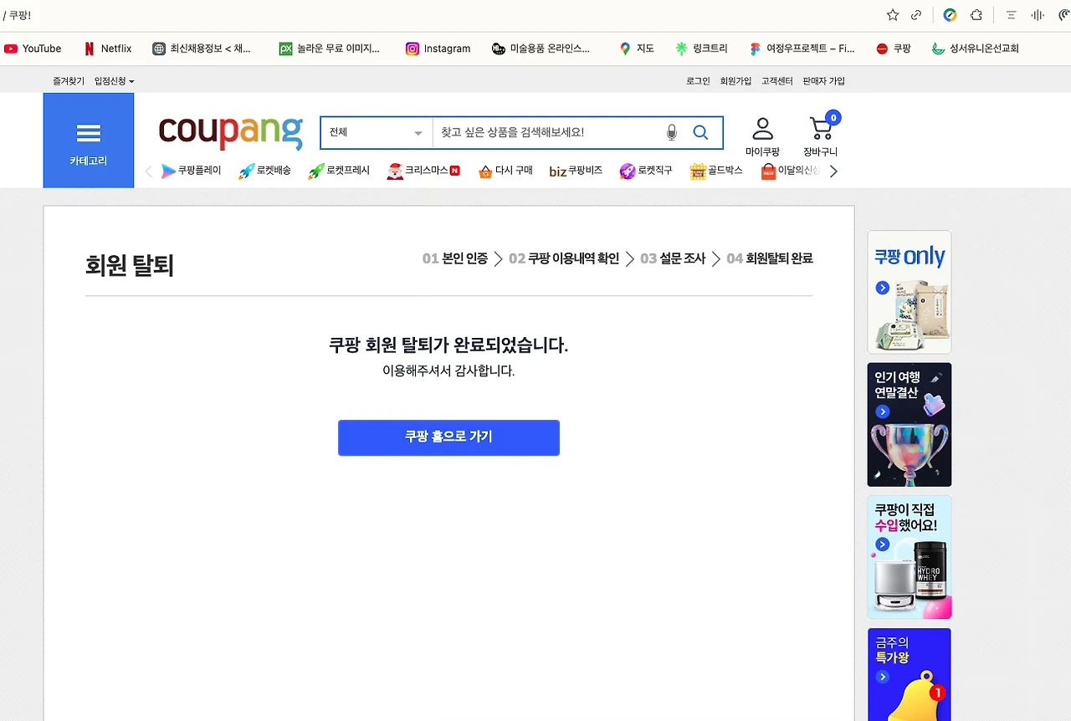
Task: Click the 이용해주셔서 감사합니다 text
Action: [x=448, y=371]
